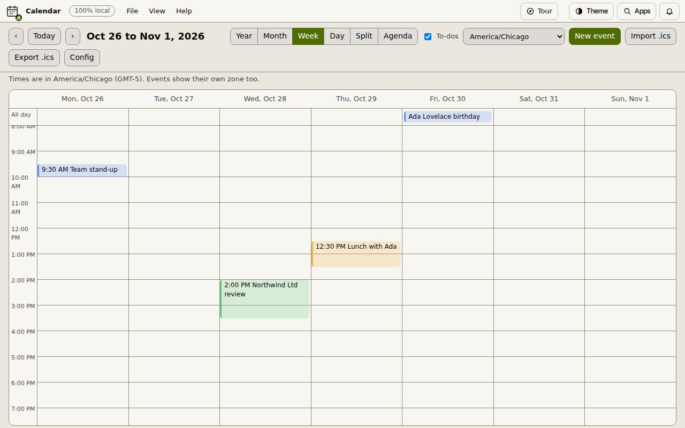Click the Mon, Oct 26 column header
This screenshot has height=428, width=685.
click(x=82, y=99)
